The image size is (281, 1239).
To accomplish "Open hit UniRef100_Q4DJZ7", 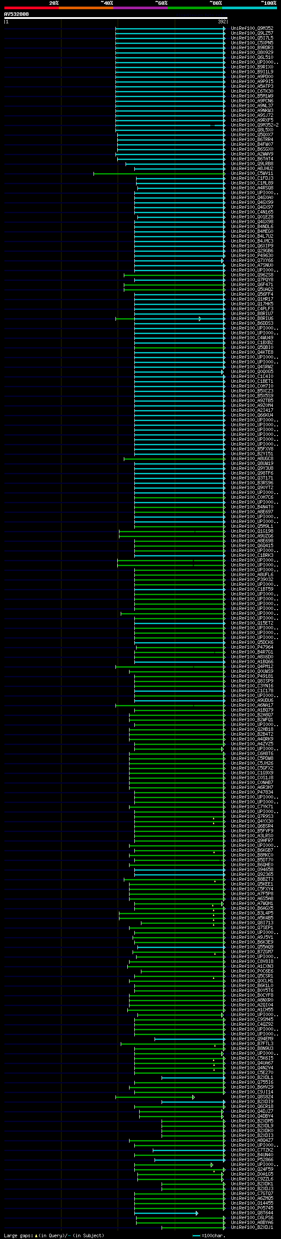I will coord(252,1112).
